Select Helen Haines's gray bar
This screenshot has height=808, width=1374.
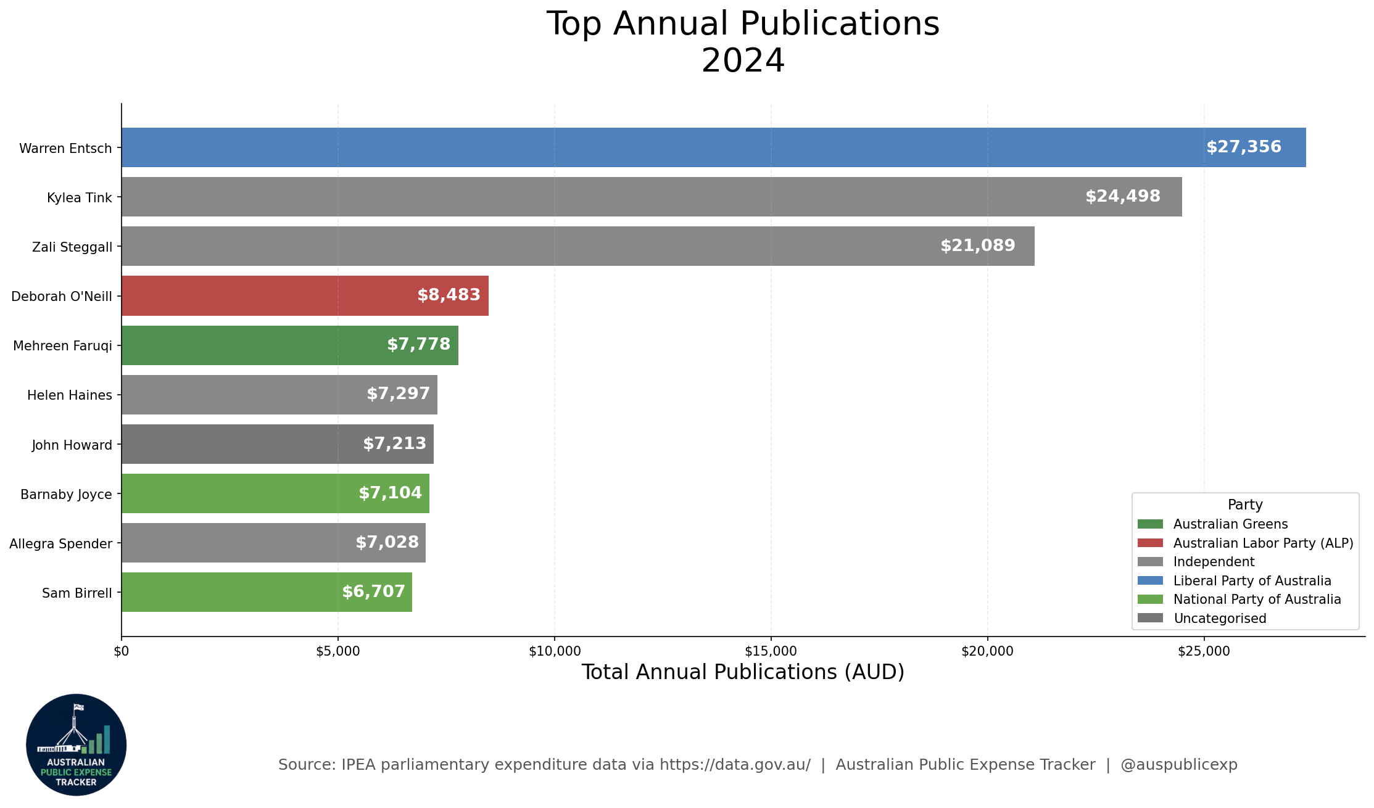tap(279, 395)
